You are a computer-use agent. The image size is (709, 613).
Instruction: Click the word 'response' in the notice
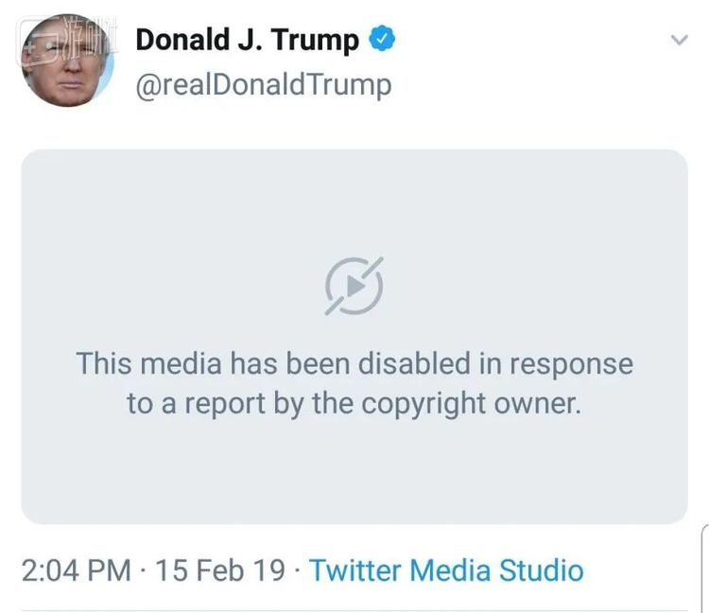pyautogui.click(x=576, y=363)
